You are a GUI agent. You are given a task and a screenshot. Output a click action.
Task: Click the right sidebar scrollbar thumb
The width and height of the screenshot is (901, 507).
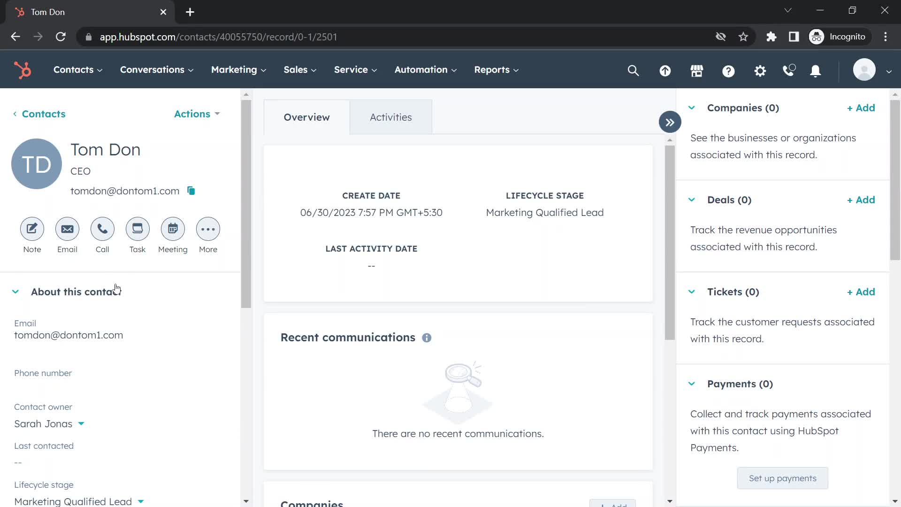click(x=895, y=180)
